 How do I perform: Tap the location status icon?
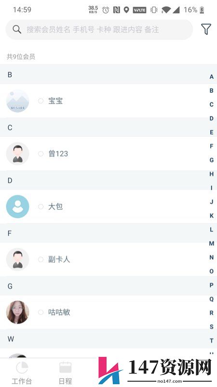coord(126,10)
